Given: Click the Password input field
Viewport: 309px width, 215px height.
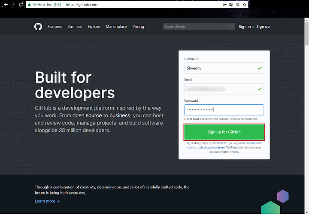Looking at the screenshot, I should click(x=224, y=110).
